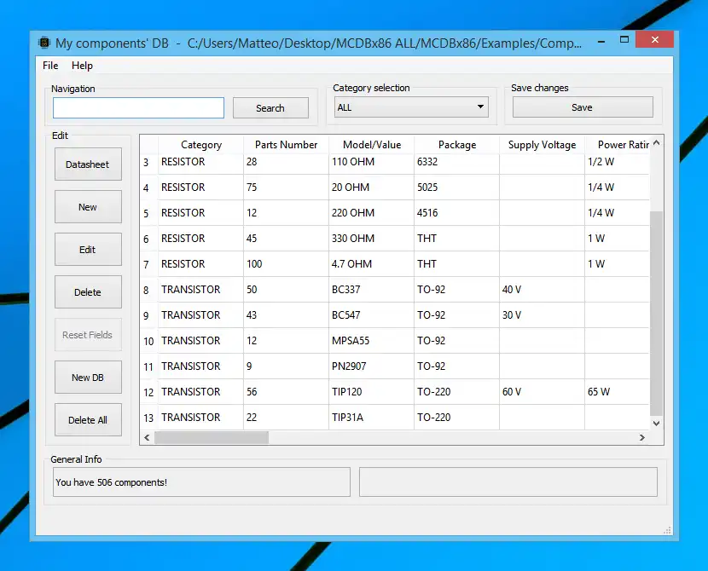Open the Datasheet button
Screen dimensions: 708x571
point(88,164)
